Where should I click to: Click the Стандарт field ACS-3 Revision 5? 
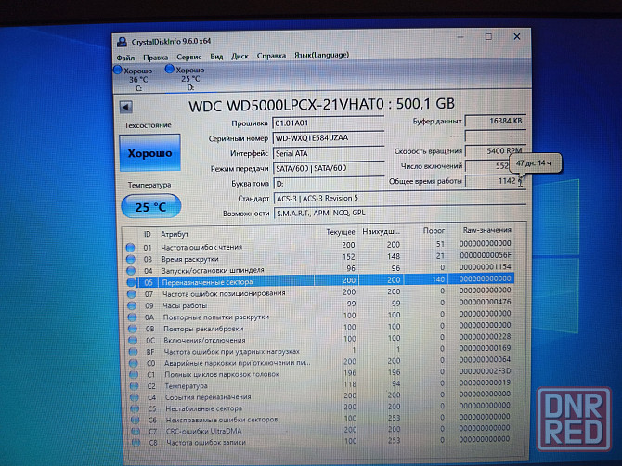(400, 199)
